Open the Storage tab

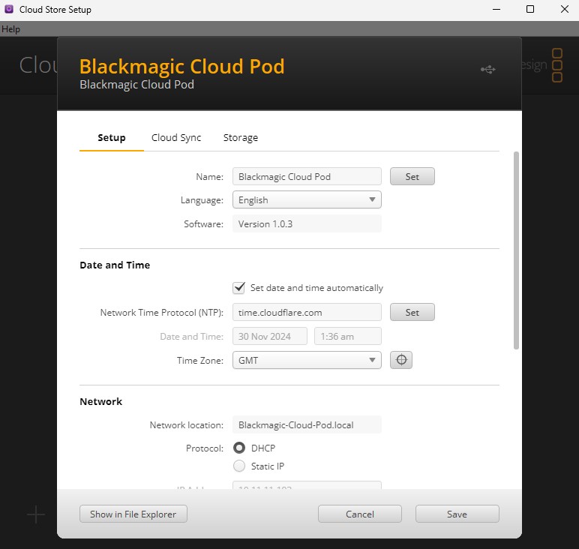click(x=241, y=138)
